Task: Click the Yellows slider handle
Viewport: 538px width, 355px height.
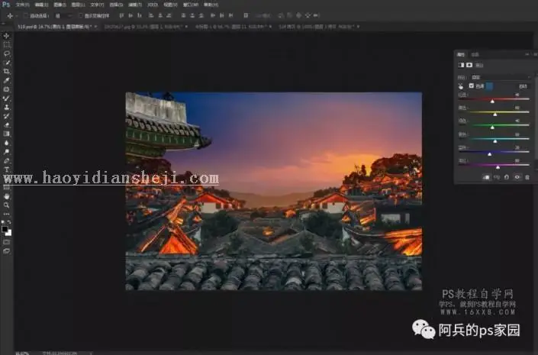Action: pyautogui.click(x=495, y=114)
